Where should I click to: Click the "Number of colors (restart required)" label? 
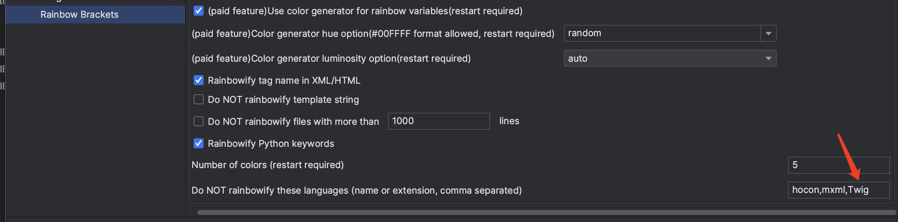267,165
